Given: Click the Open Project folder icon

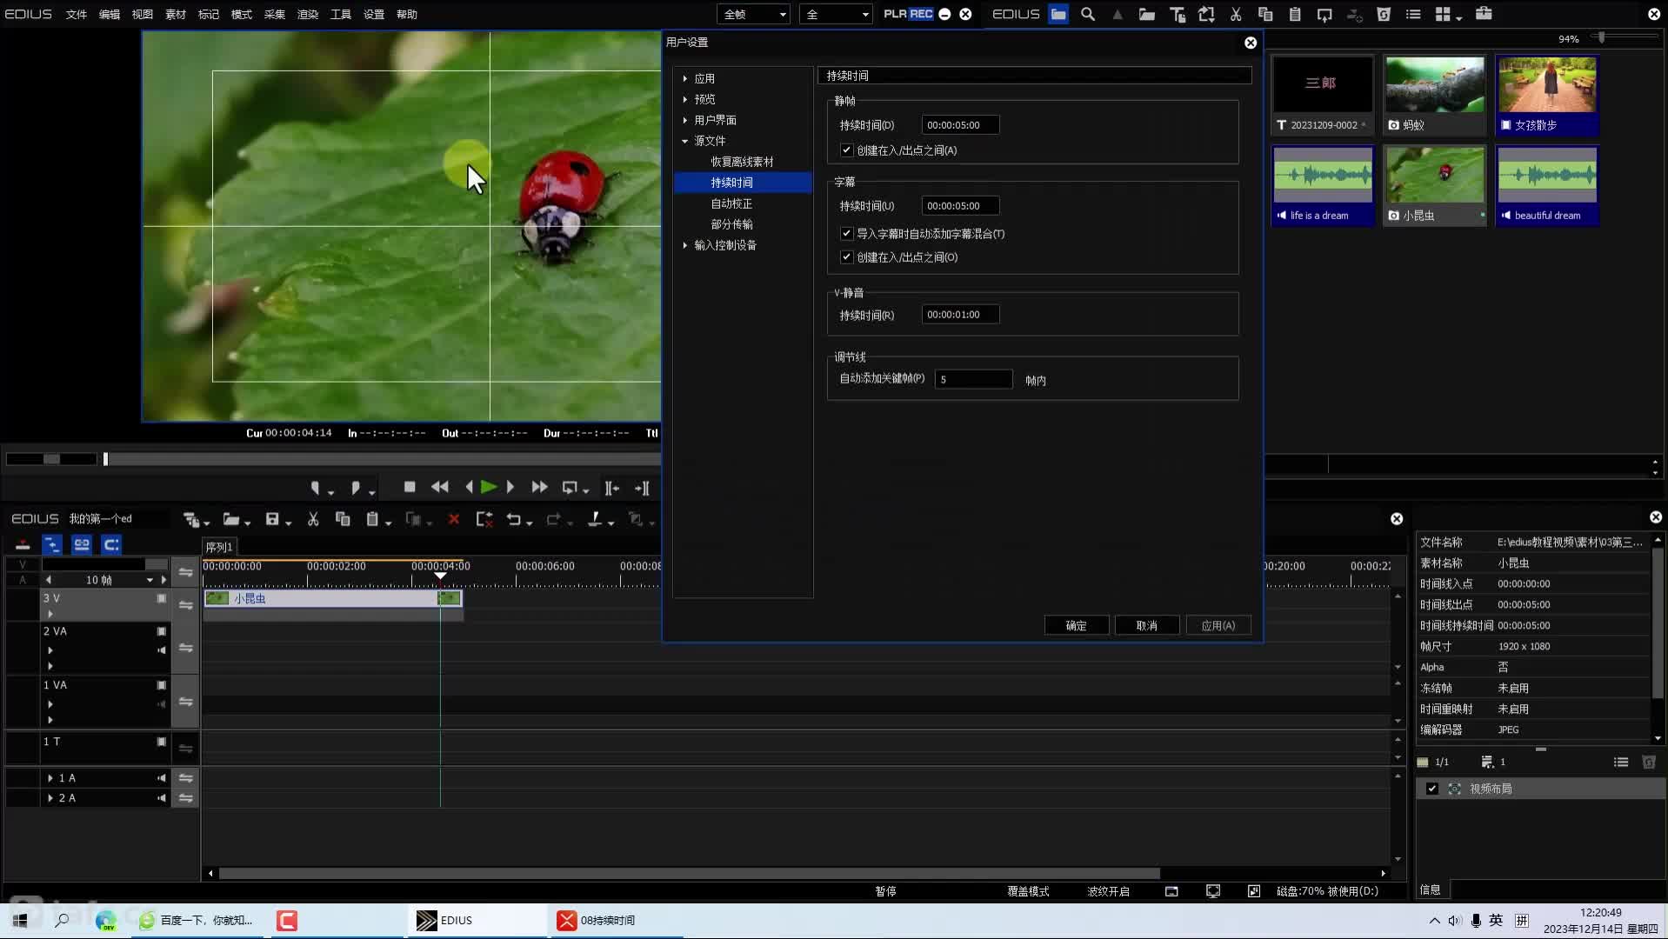Looking at the screenshot, I should [x=231, y=519].
